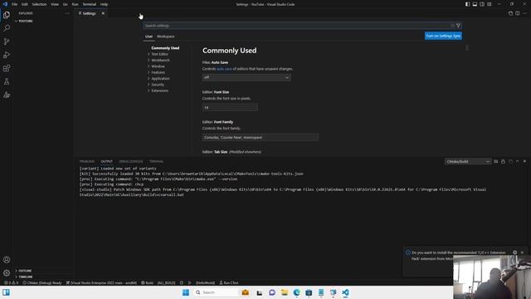531x299 pixels.
Task: Click the Search settings input field
Action: coord(296,26)
